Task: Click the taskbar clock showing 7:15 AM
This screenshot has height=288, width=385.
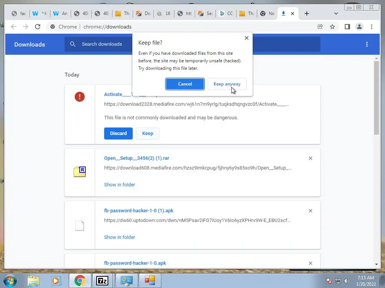Action: point(366,281)
